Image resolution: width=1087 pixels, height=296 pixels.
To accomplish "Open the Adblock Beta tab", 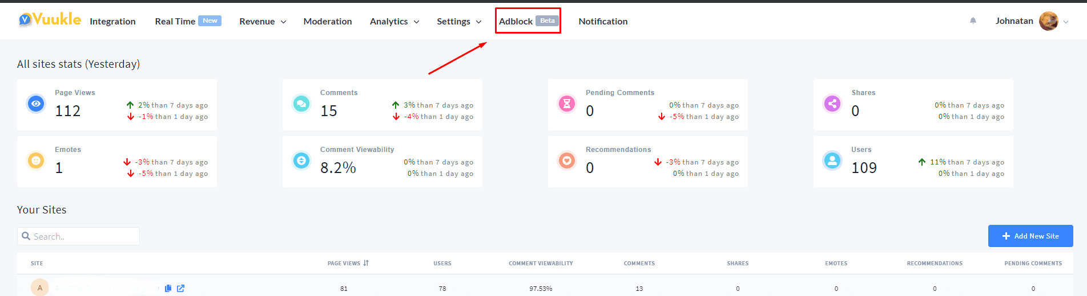I will pyautogui.click(x=528, y=21).
